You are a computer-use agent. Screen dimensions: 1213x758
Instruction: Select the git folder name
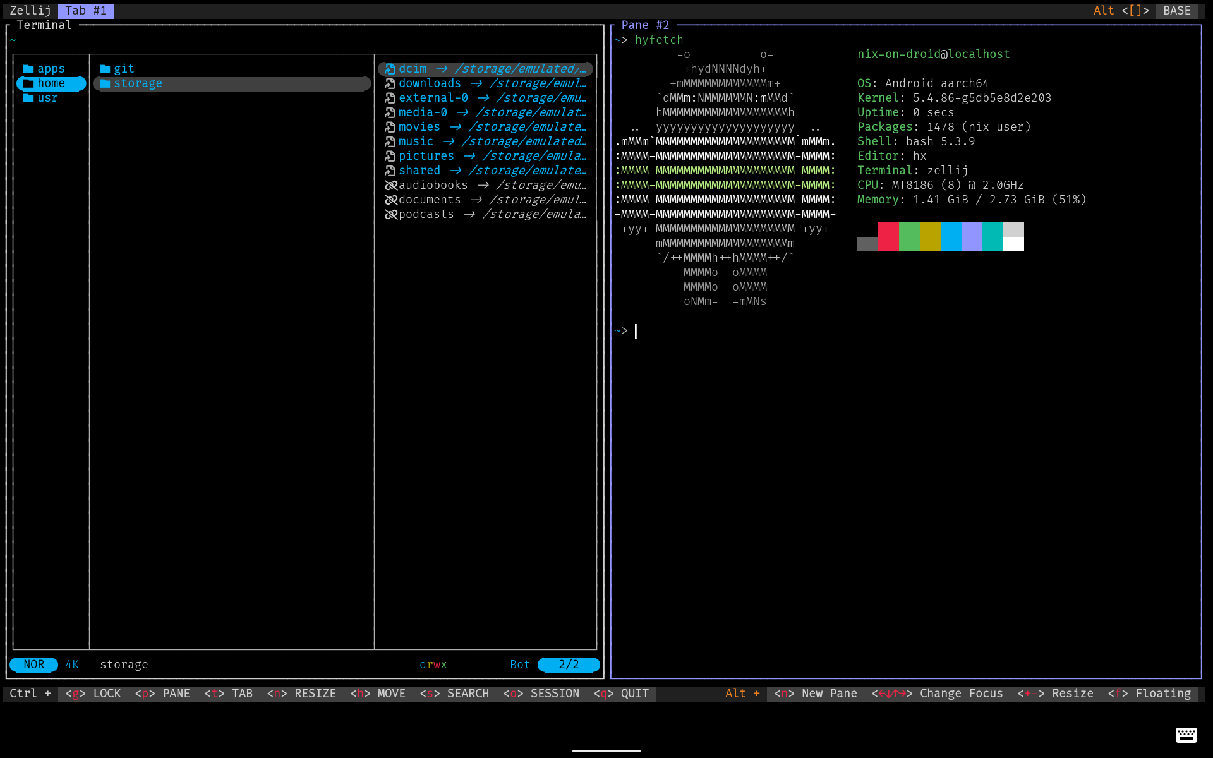tap(124, 69)
